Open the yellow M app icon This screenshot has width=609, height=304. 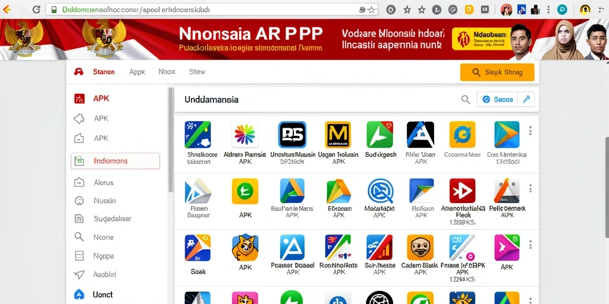(x=338, y=134)
